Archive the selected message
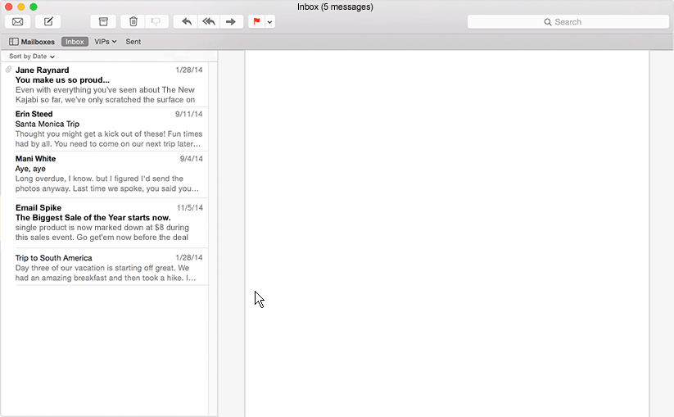Image resolution: width=674 pixels, height=417 pixels. (x=103, y=21)
